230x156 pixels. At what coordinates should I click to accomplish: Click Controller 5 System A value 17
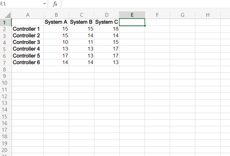(x=56, y=56)
